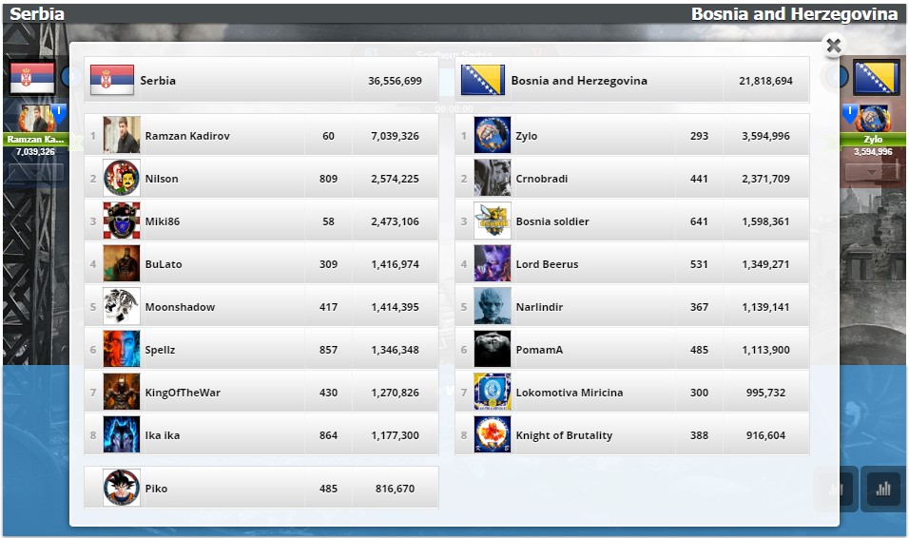Click Piko's Goku avatar

[x=122, y=489]
